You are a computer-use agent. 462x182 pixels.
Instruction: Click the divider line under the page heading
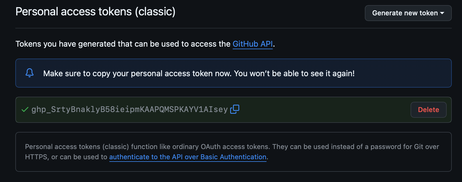[x=233, y=28]
